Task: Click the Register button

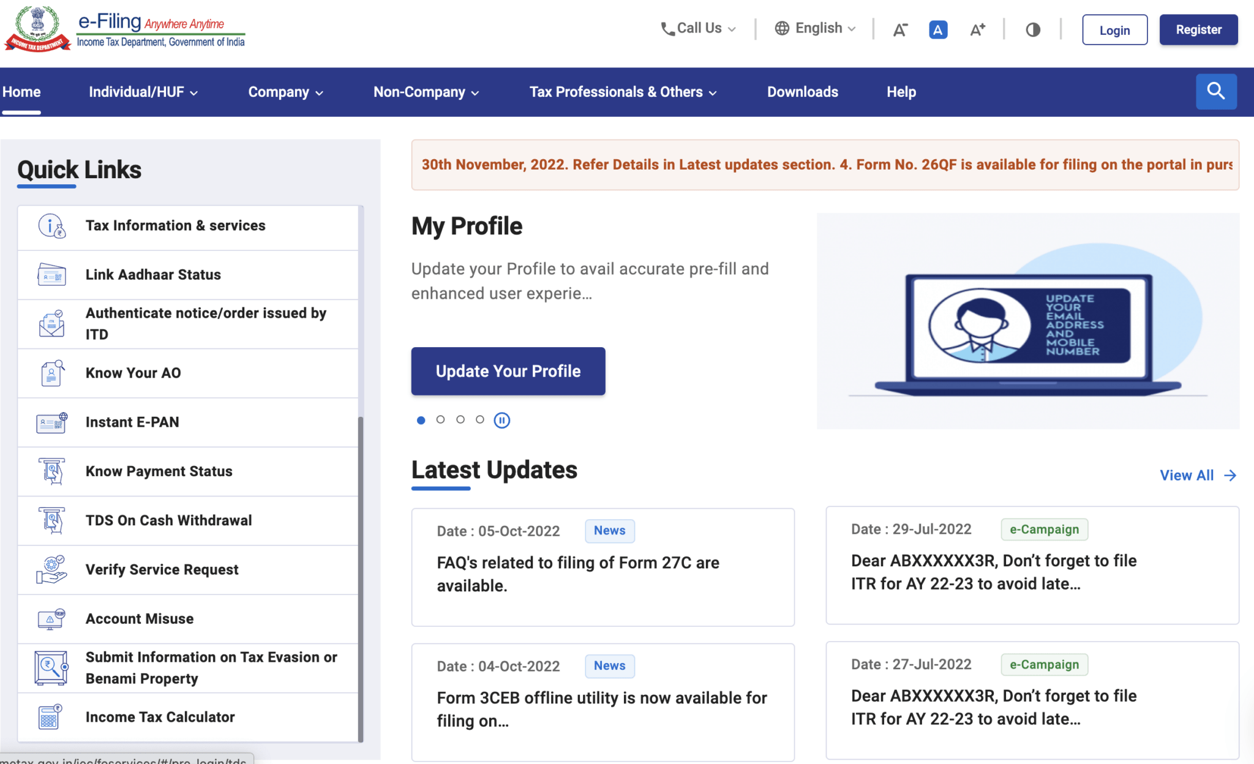Action: tap(1198, 29)
